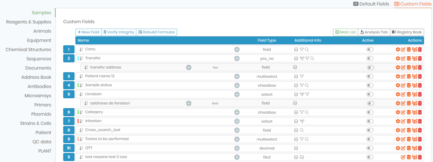Viewport: 433px width, 162px height.
Task: Click the 'livré' condition value
Action: pyautogui.click(x=214, y=103)
